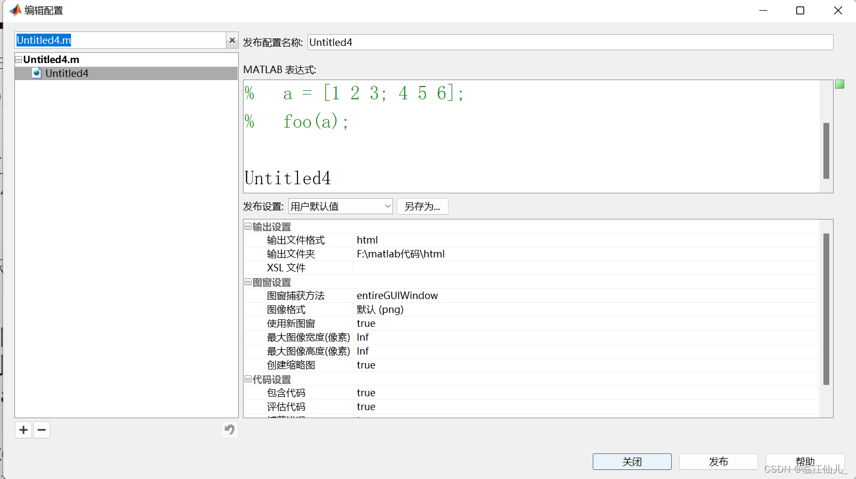
Task: Click the Untitled4 expression line
Action: point(288,178)
